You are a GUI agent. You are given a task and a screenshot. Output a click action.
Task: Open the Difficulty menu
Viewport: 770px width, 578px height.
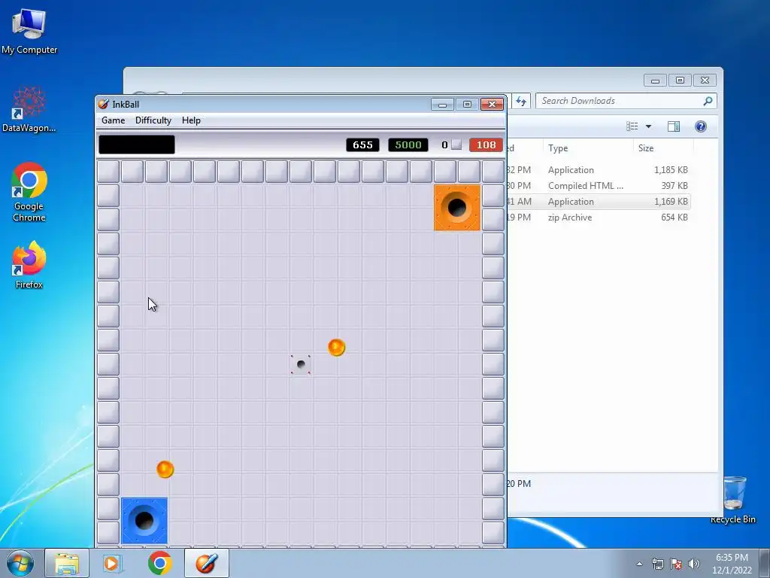click(153, 120)
